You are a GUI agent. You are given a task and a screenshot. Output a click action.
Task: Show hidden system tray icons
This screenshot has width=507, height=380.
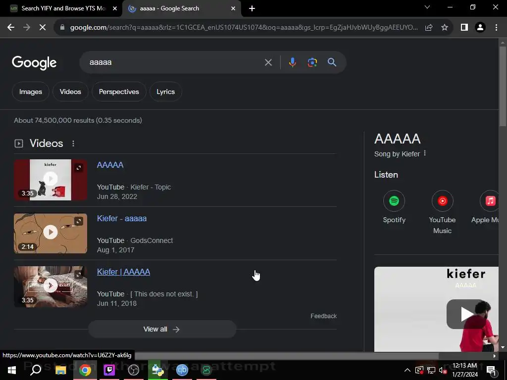407,370
